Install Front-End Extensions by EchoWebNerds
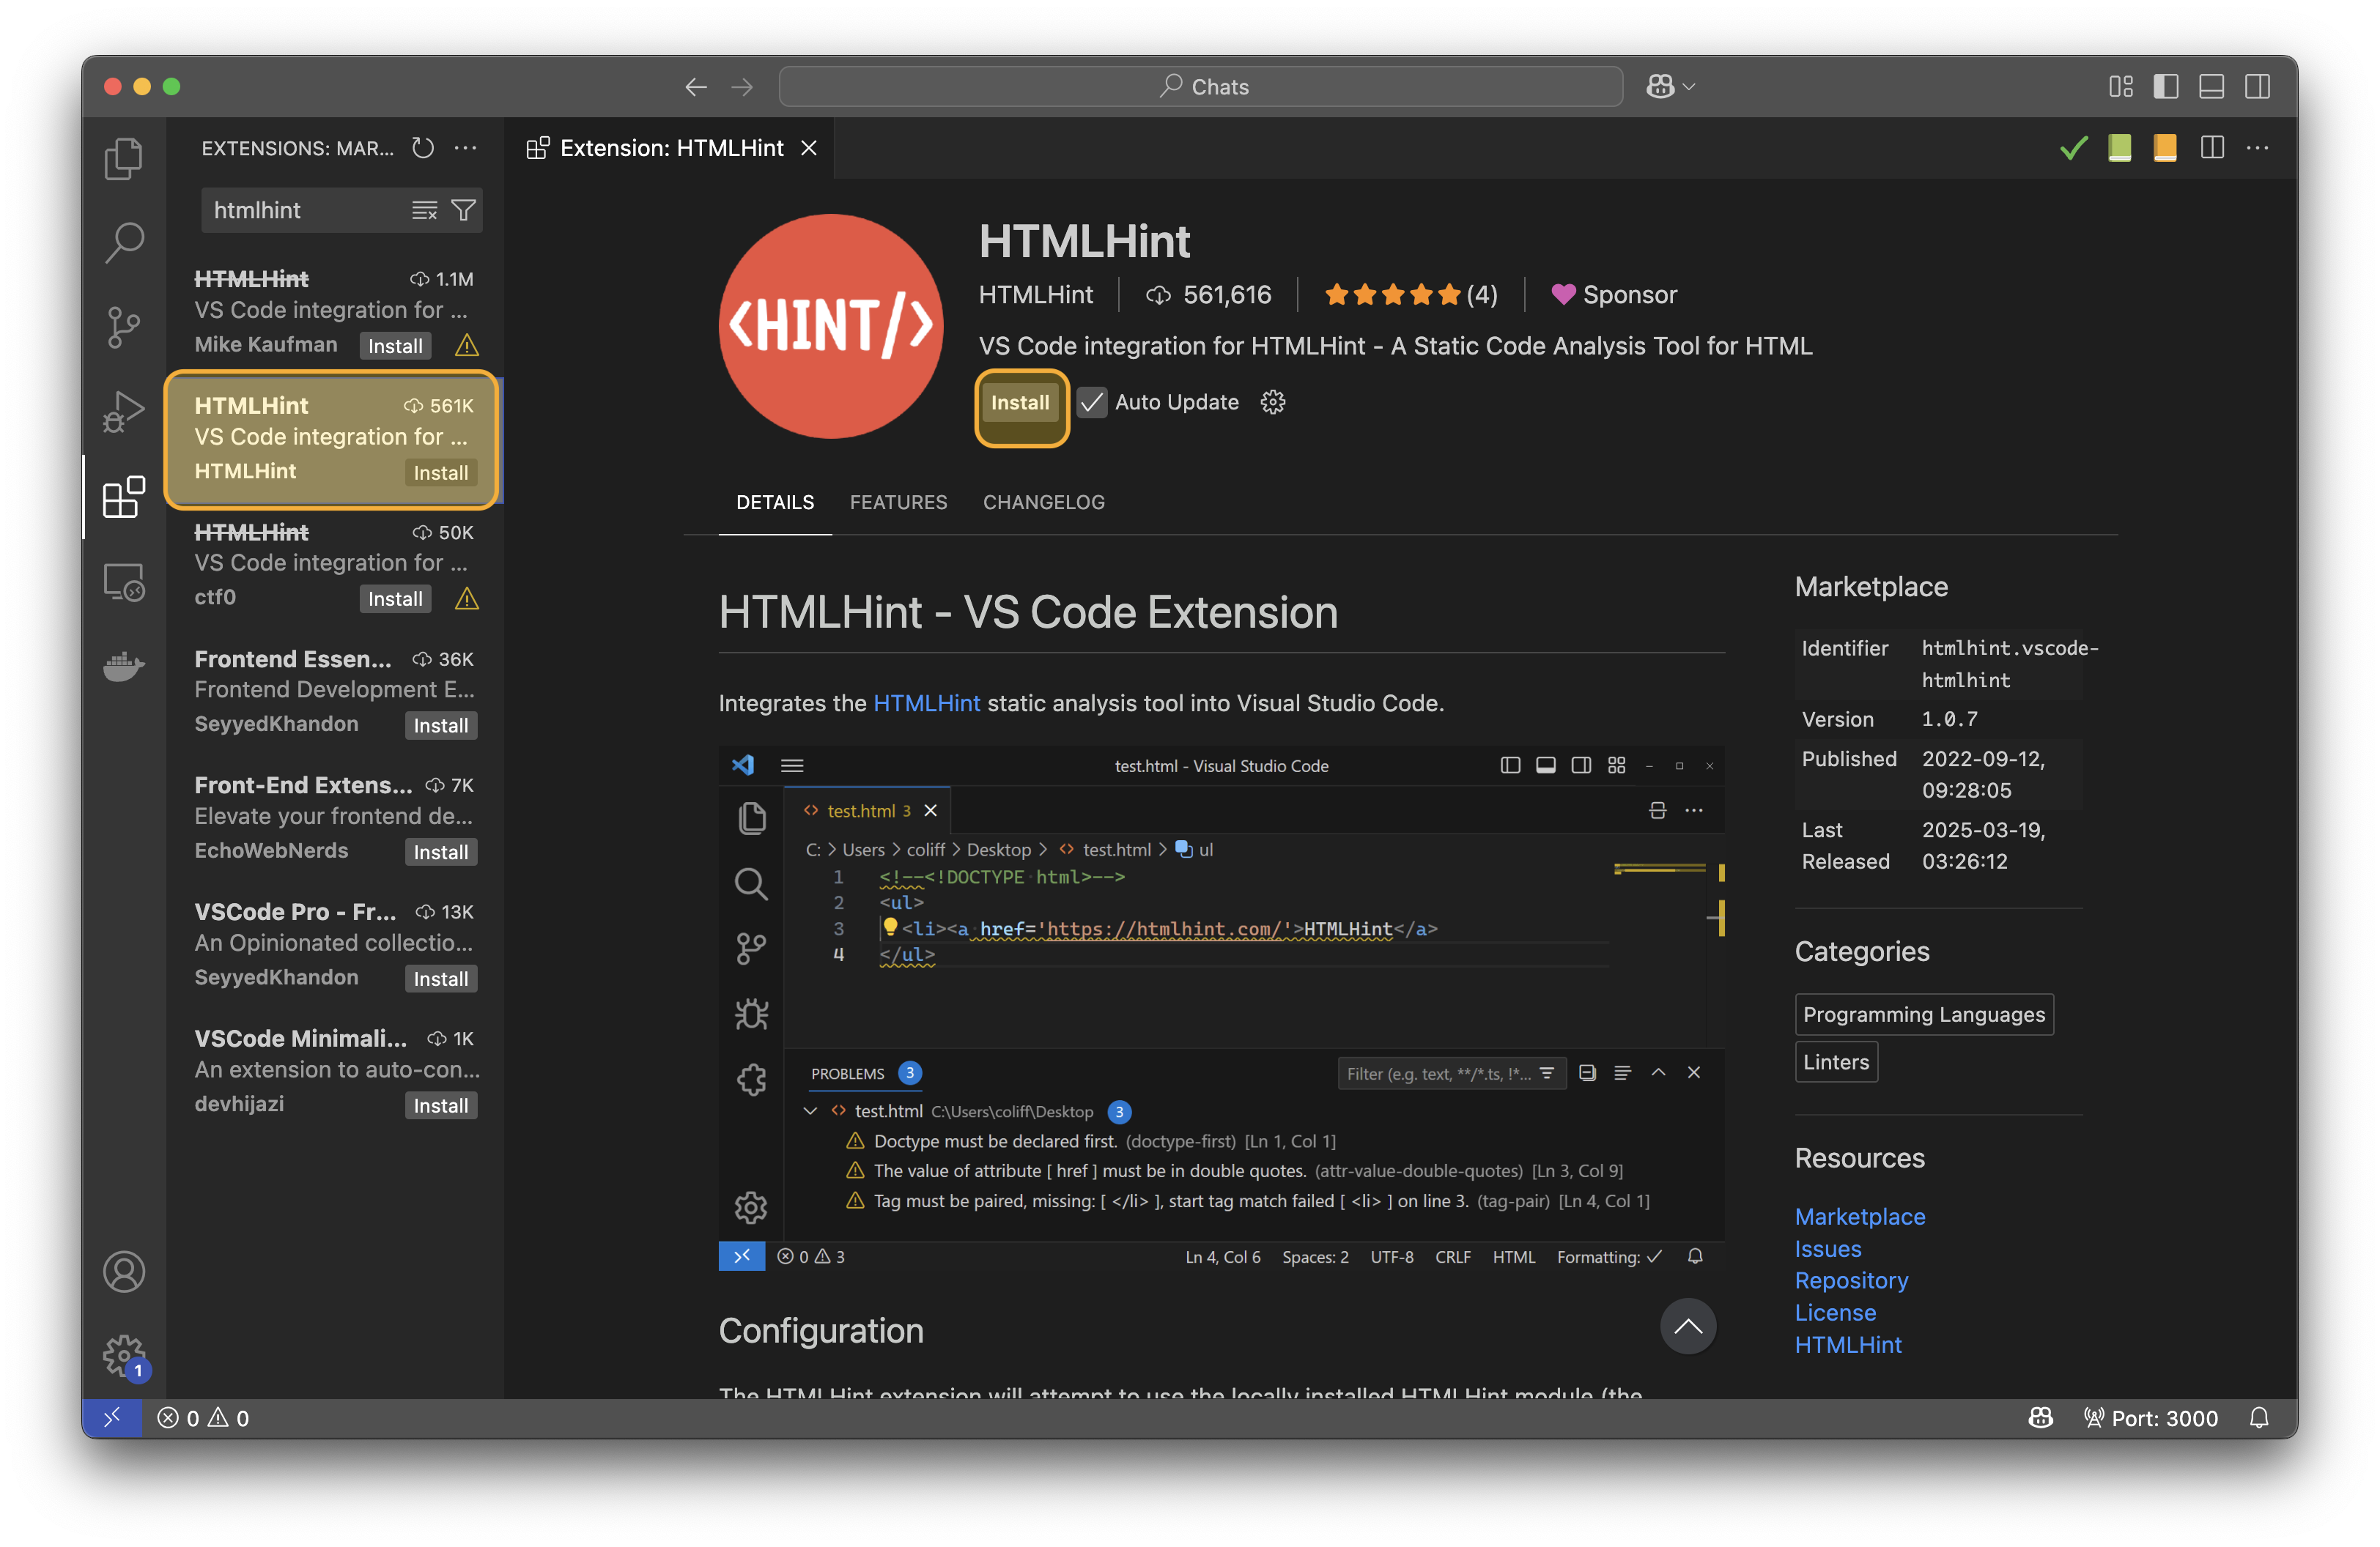 click(x=441, y=853)
